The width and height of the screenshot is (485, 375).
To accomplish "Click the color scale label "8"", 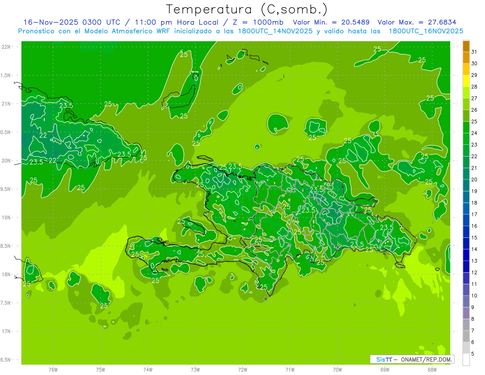I will (473, 319).
